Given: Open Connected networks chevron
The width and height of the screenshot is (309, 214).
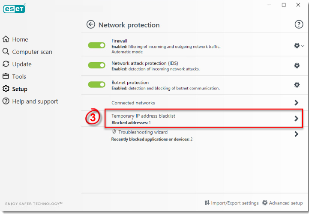Looking at the screenshot, I should [x=296, y=103].
